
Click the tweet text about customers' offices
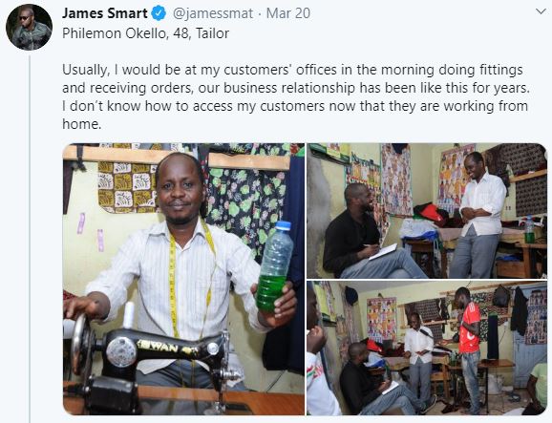pyautogui.click(x=296, y=96)
